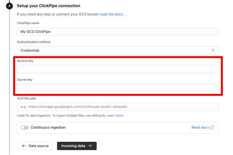Open Read docs for continuous ingestion
The image size is (233, 155).
coord(200,127)
